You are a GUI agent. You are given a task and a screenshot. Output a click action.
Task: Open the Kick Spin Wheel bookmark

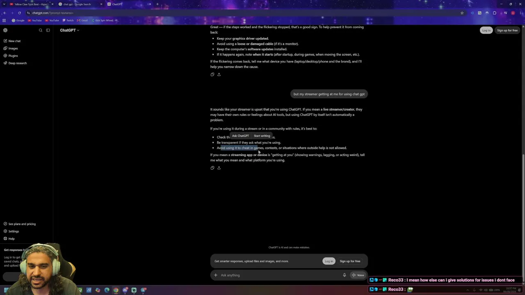tap(105, 20)
